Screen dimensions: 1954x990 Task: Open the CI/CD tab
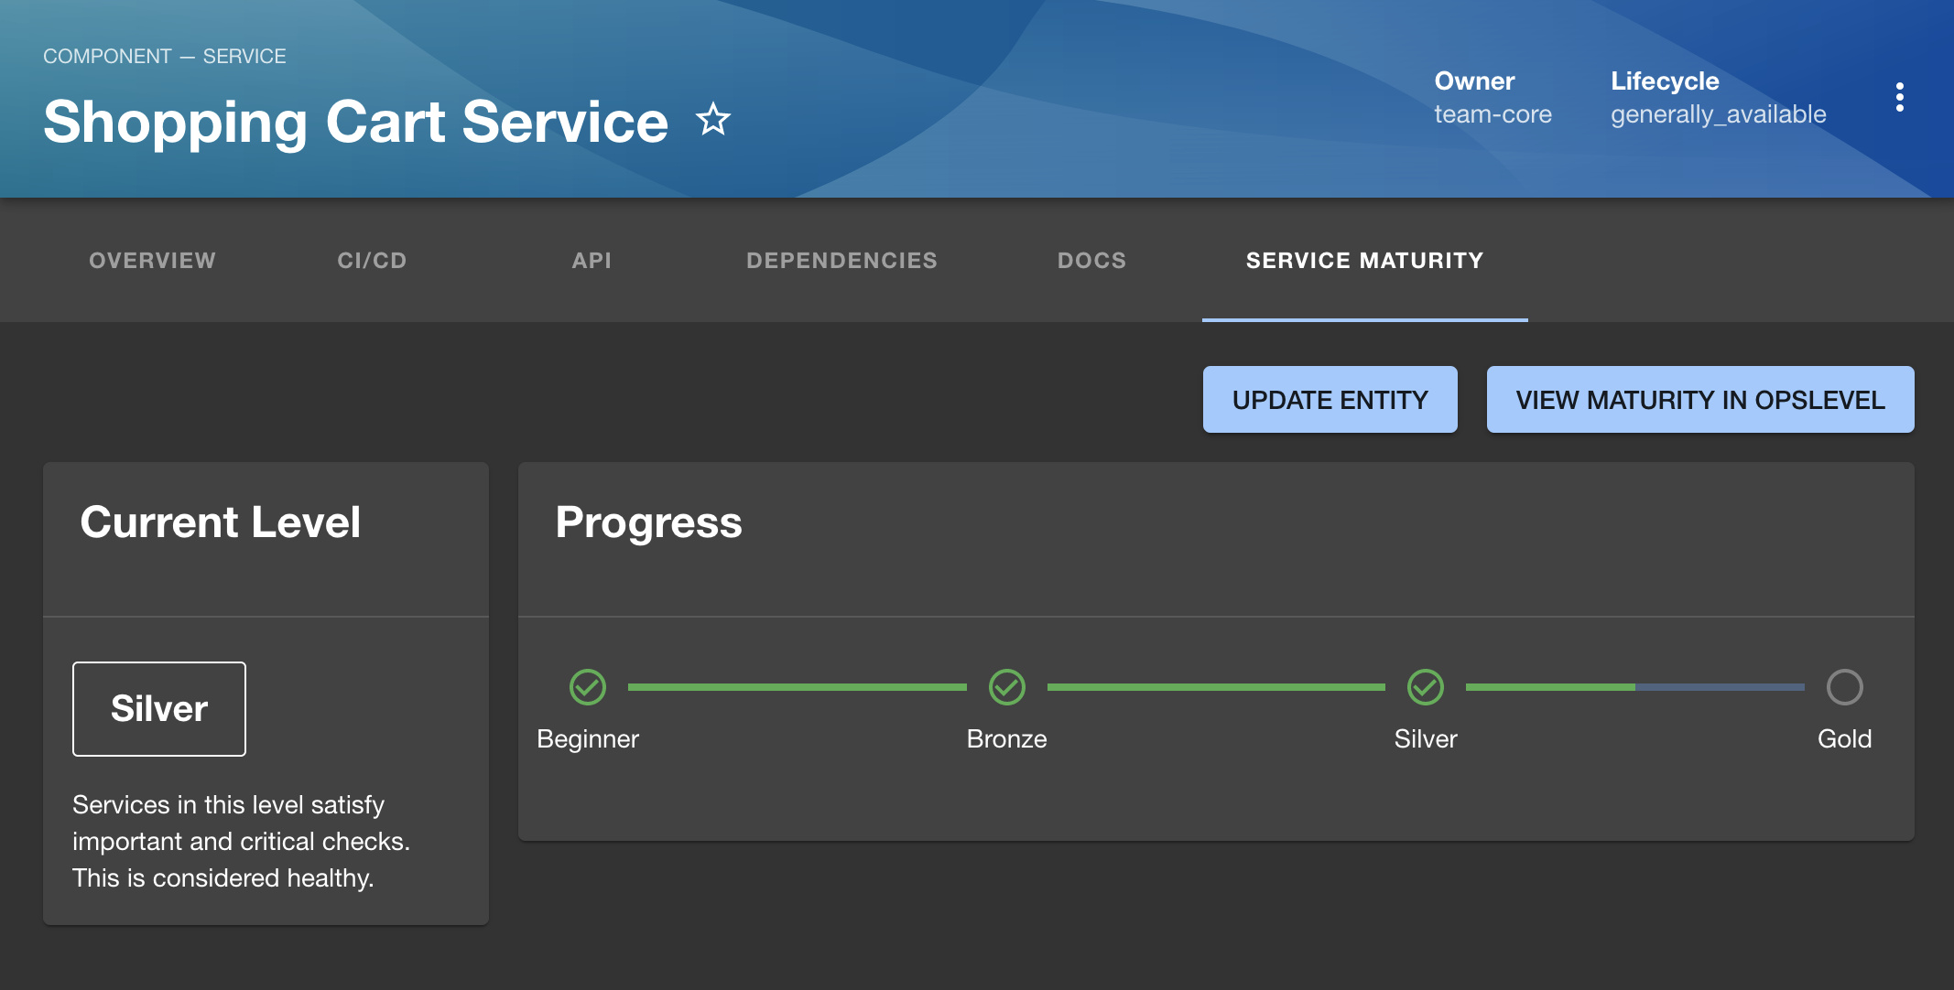click(x=372, y=261)
